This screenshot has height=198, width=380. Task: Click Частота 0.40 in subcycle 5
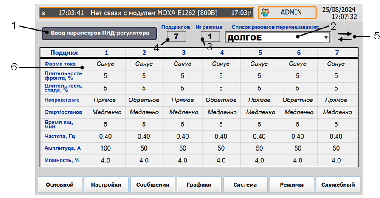[x=259, y=137]
